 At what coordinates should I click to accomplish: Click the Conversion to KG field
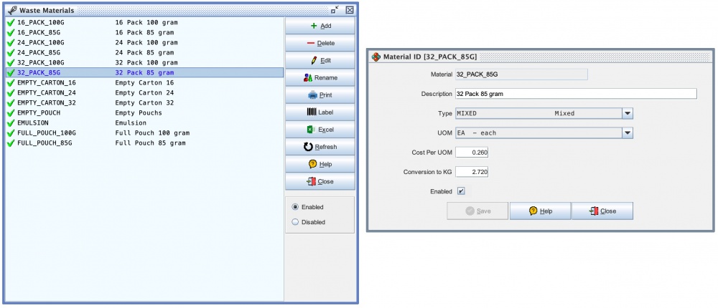point(472,172)
